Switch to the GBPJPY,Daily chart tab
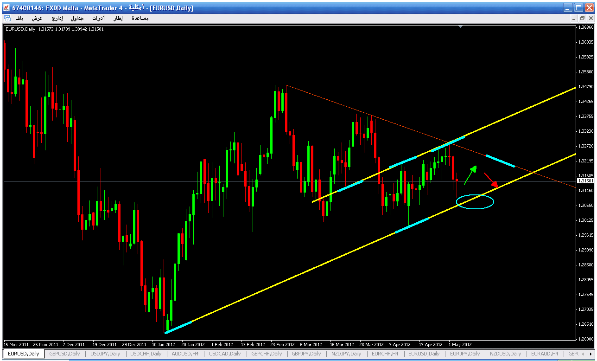 click(x=306, y=354)
